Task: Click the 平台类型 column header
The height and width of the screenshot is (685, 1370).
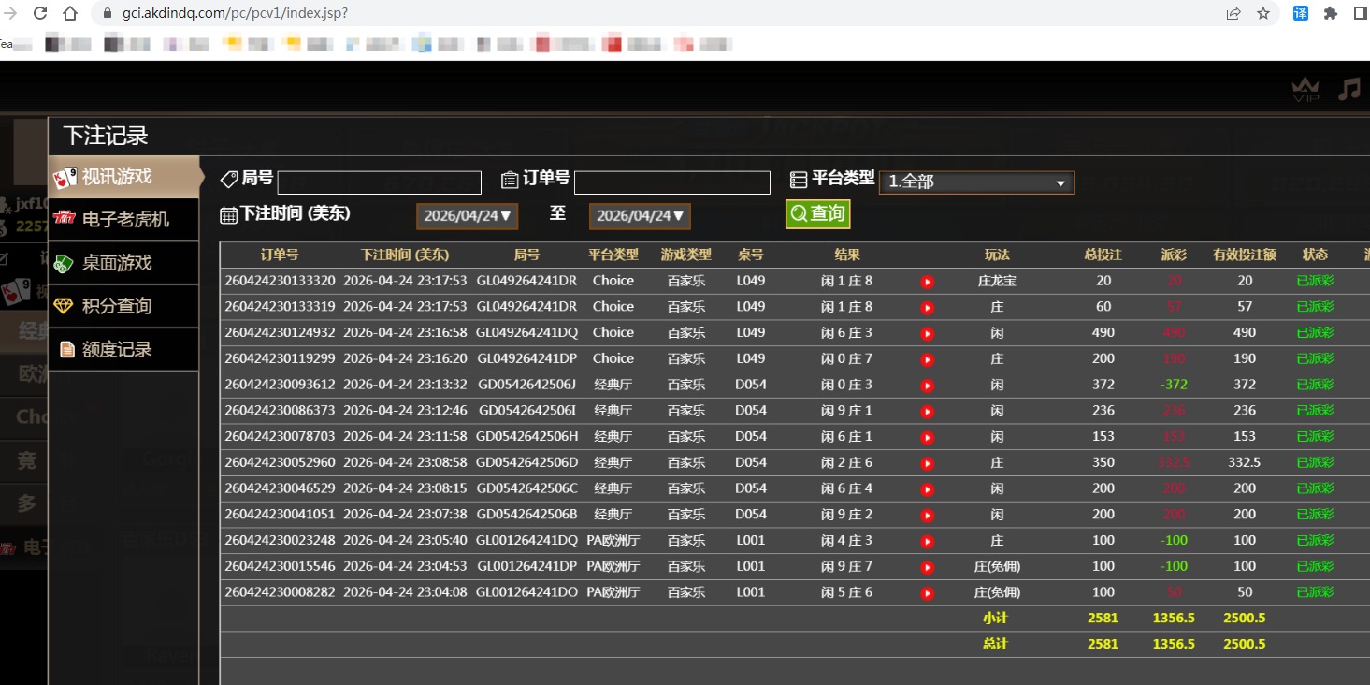Action: click(x=613, y=255)
